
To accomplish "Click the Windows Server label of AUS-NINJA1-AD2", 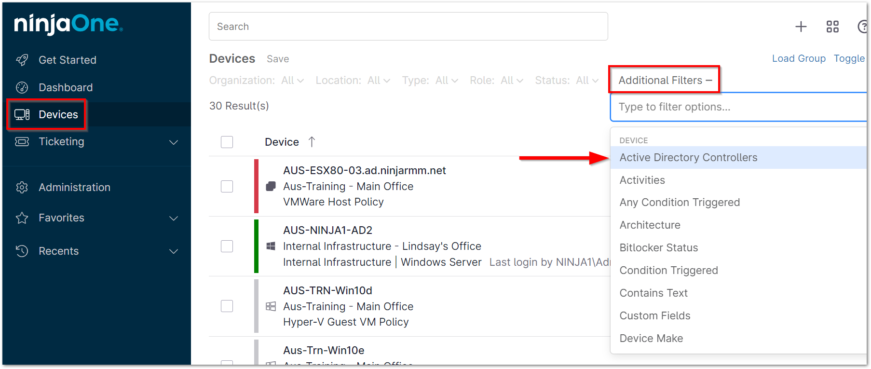I will pos(441,262).
